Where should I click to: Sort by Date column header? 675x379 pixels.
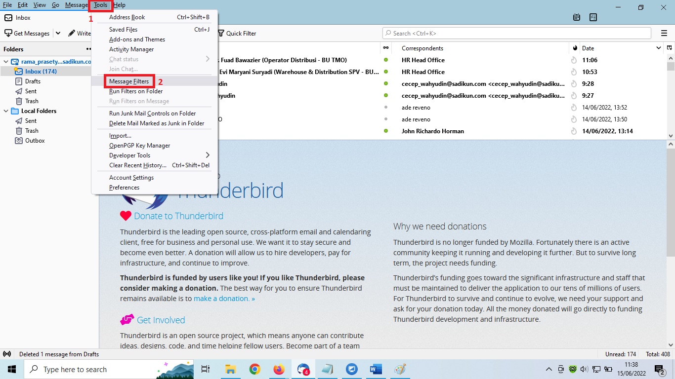(622, 48)
